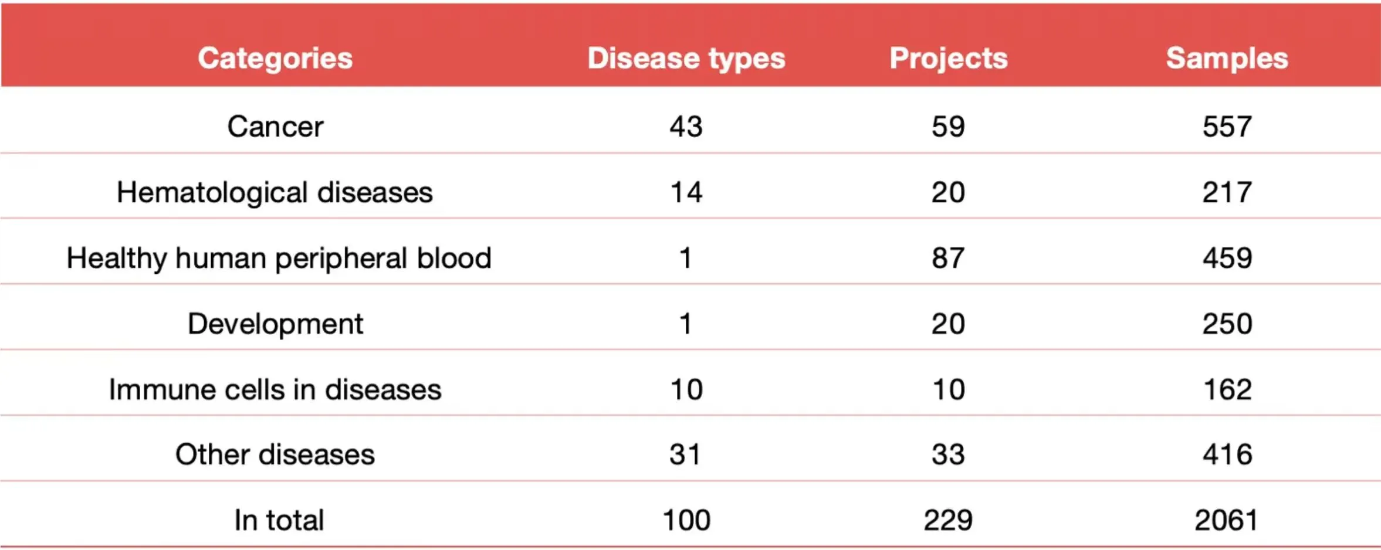The width and height of the screenshot is (1381, 550).
Task: Click the Categories column header
Action: pyautogui.click(x=275, y=58)
